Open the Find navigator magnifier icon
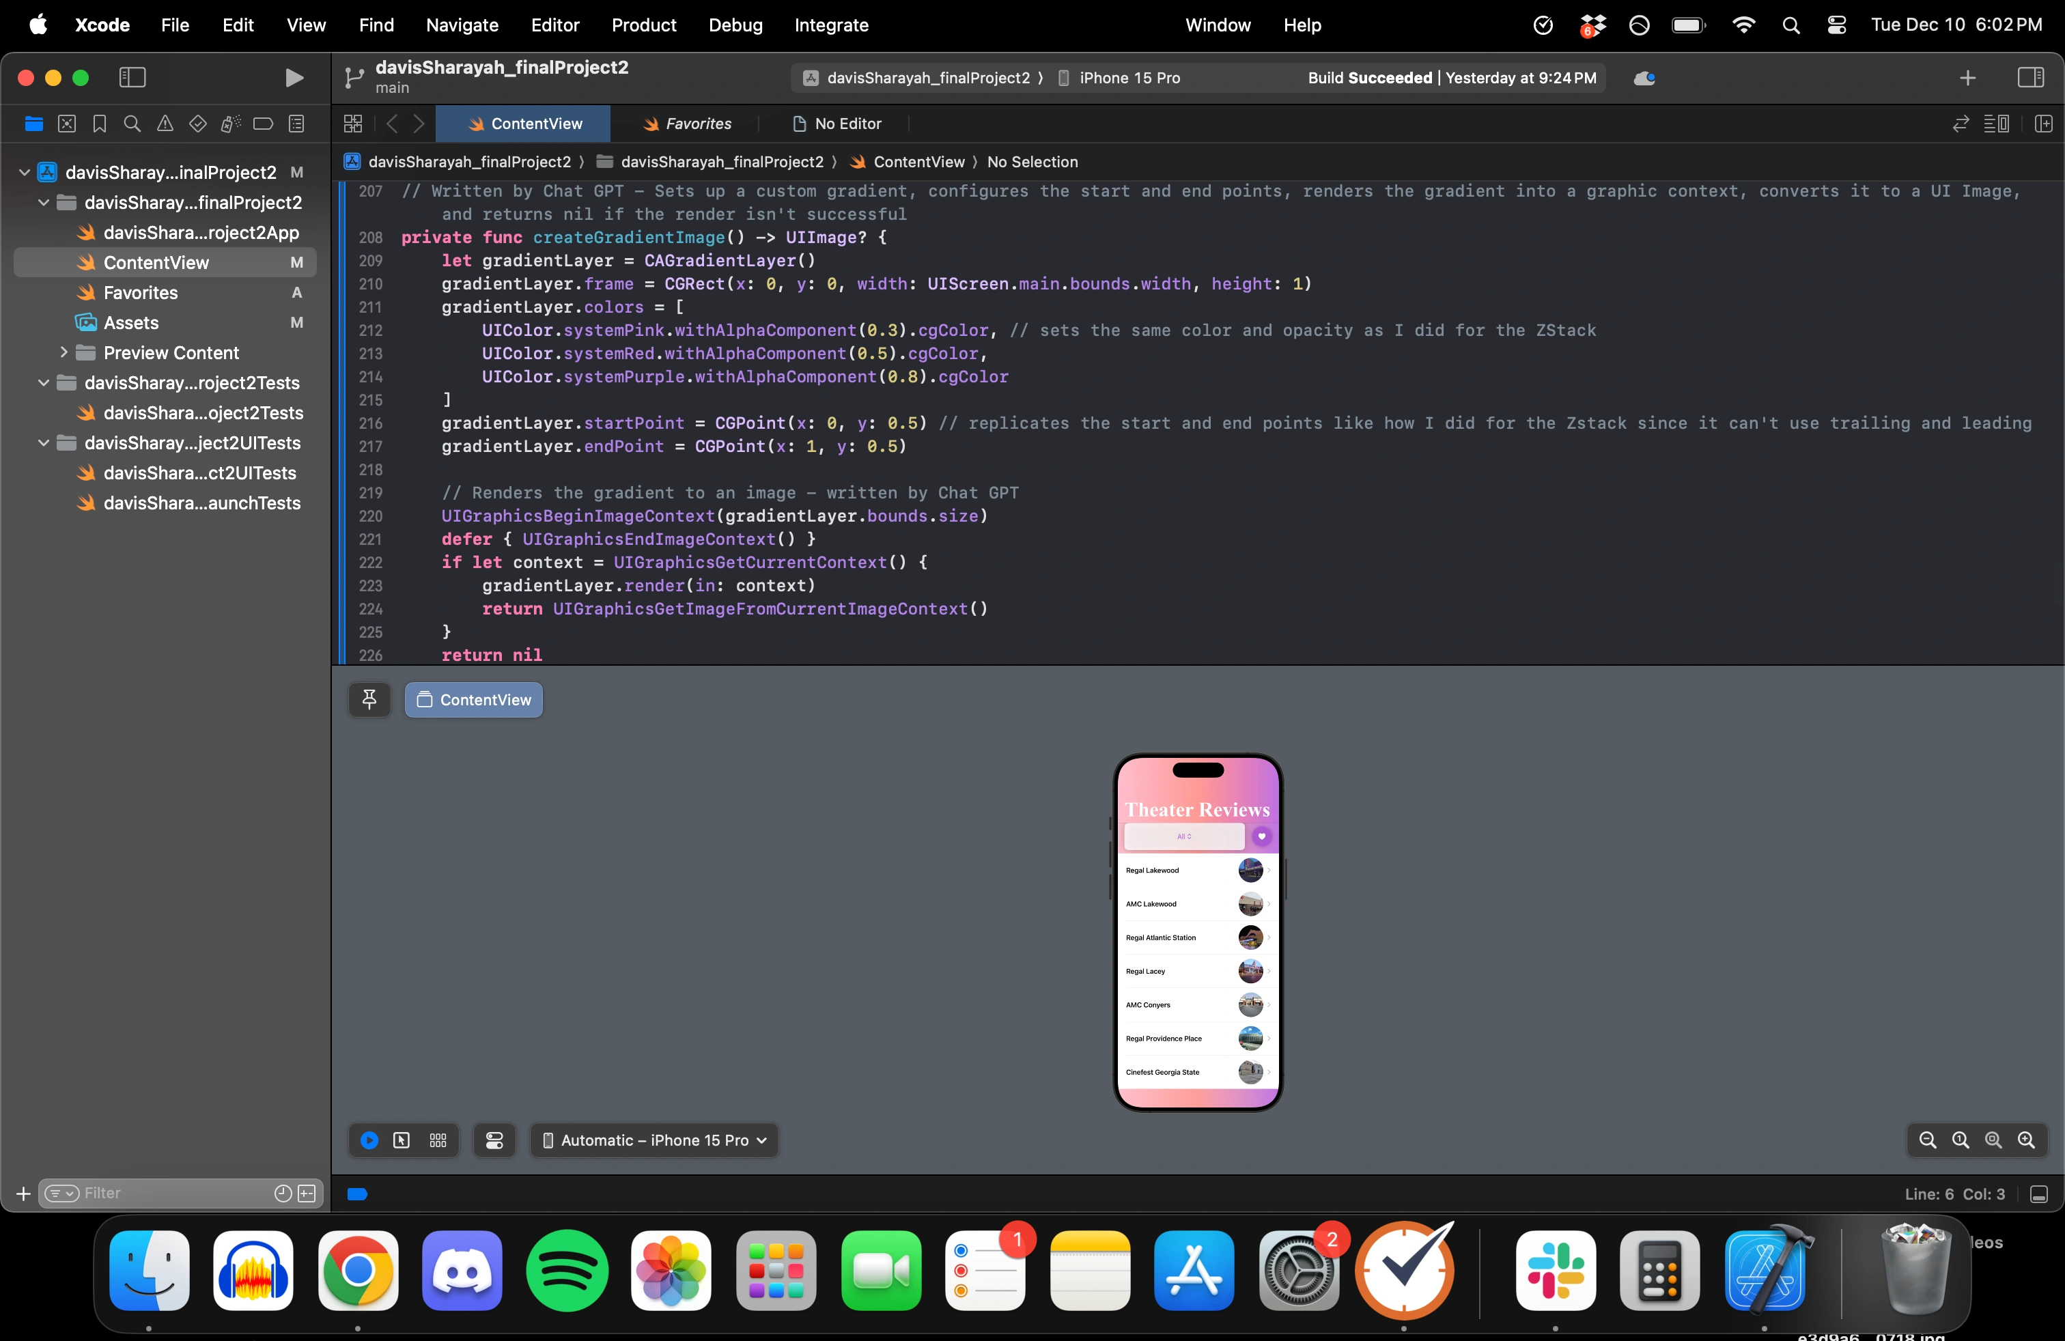 coord(132,124)
